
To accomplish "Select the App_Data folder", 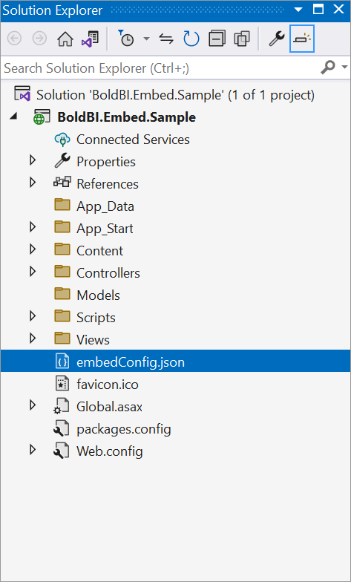I will [105, 206].
